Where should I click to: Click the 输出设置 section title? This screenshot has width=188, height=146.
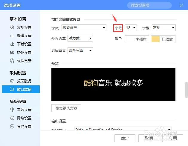pos(59,121)
